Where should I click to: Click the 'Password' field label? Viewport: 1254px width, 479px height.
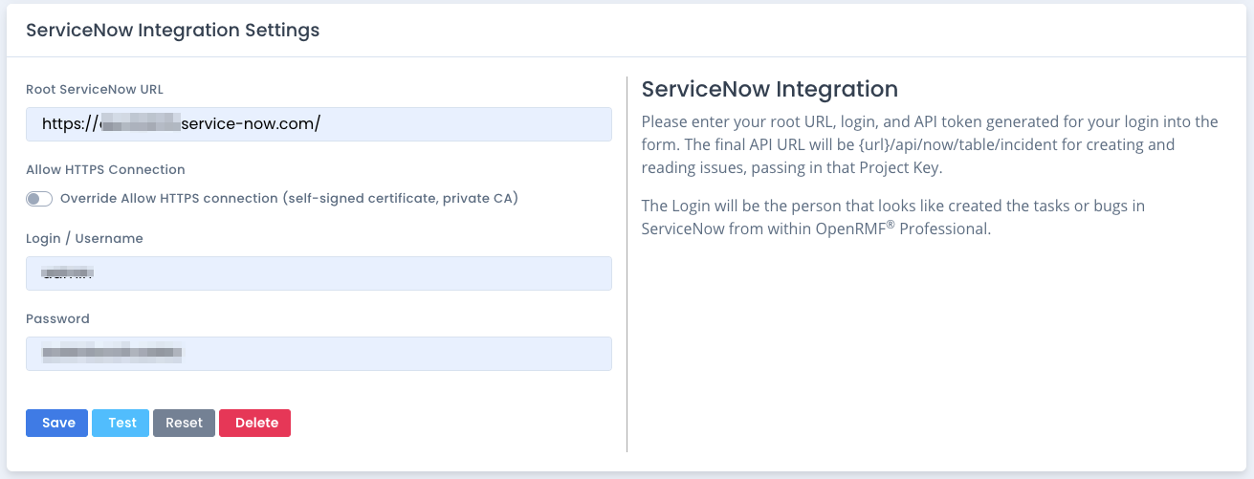[x=57, y=318]
